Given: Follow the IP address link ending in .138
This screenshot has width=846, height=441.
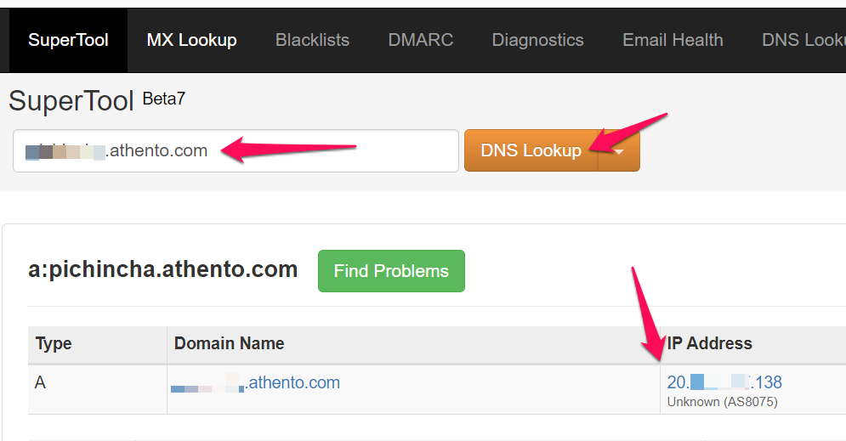Looking at the screenshot, I should pyautogui.click(x=724, y=382).
